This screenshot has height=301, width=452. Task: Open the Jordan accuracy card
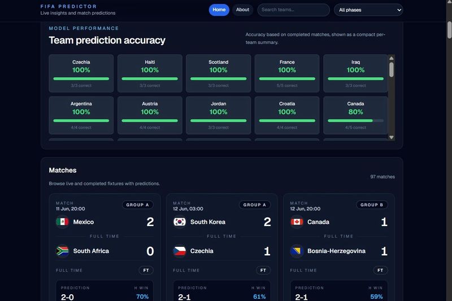coord(218,116)
